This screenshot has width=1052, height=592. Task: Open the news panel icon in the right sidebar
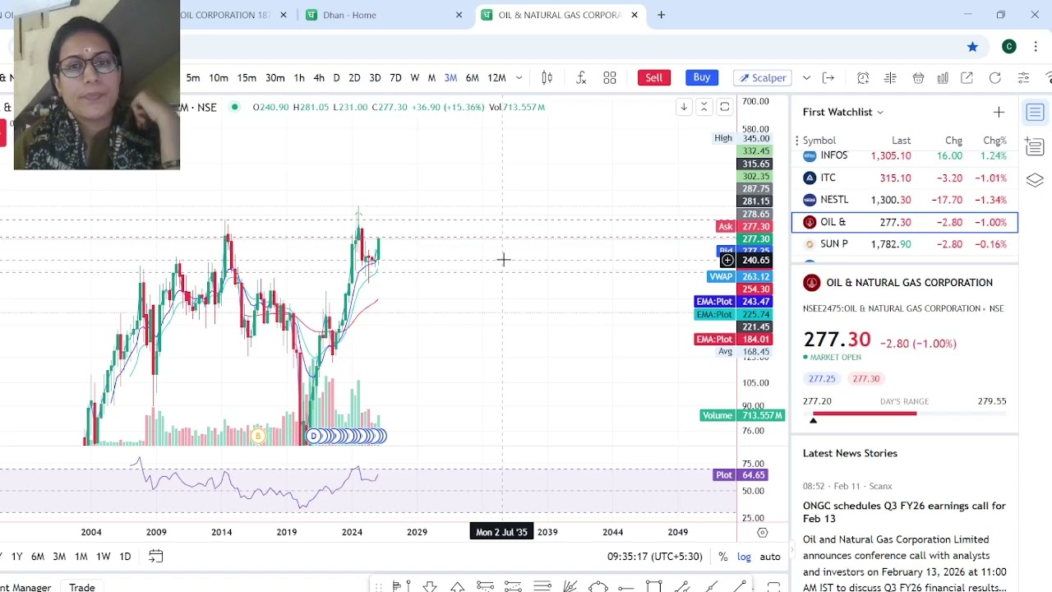click(x=1035, y=147)
